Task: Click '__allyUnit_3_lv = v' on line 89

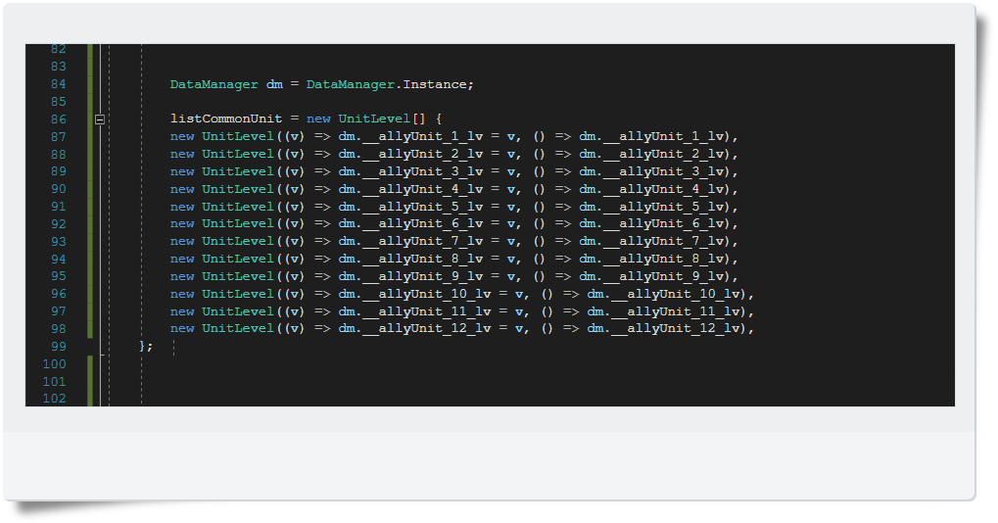Action: click(439, 171)
